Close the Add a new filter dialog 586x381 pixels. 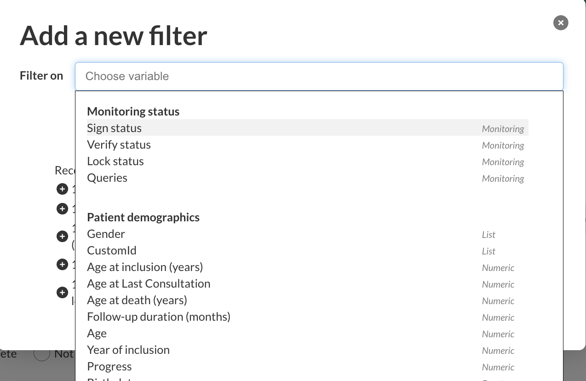pyautogui.click(x=560, y=23)
